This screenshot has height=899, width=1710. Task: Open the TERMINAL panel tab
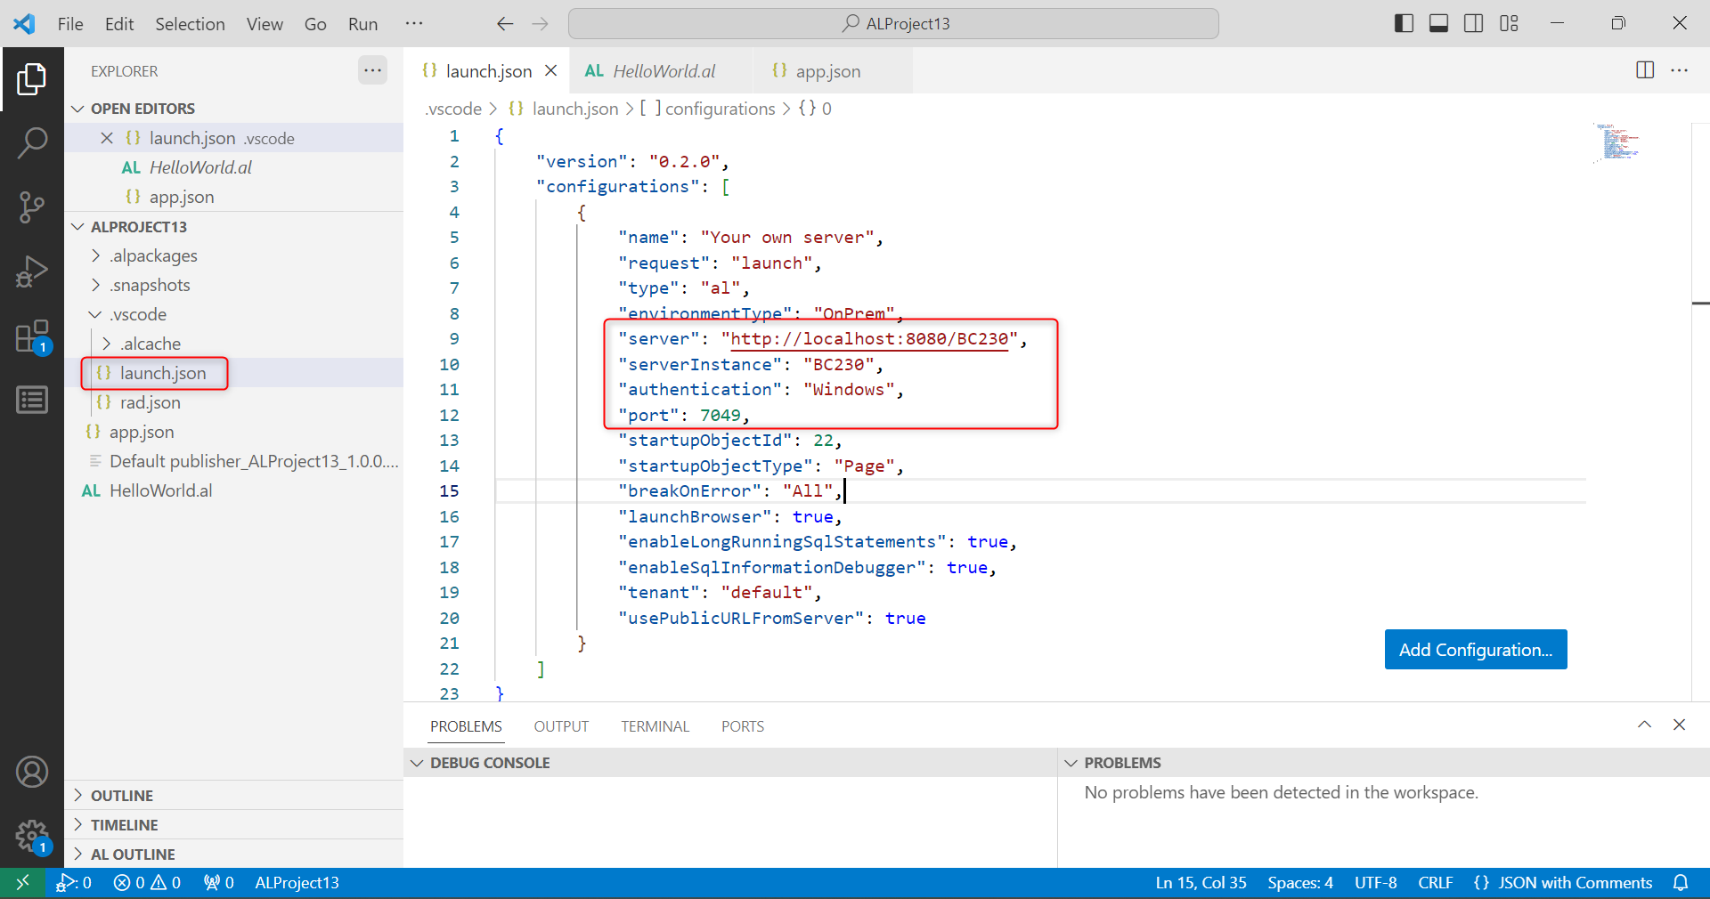click(655, 726)
